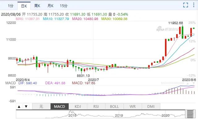
Task: Show the RSI indicator
Action: (x=96, y=106)
